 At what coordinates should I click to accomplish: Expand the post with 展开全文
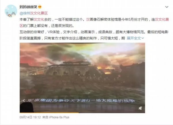pos(134,38)
